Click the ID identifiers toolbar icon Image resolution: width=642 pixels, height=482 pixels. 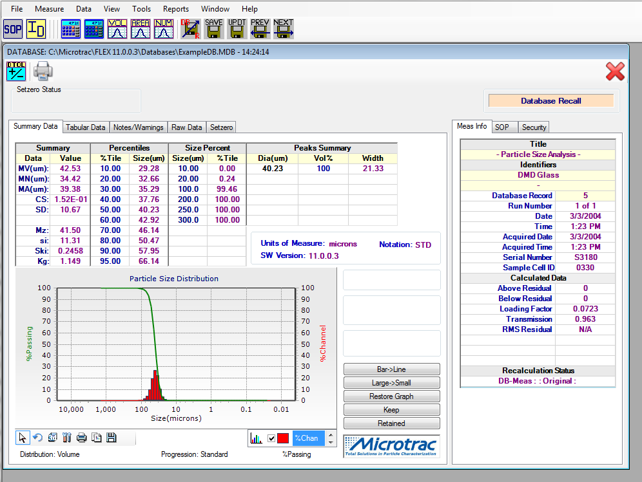pos(36,29)
